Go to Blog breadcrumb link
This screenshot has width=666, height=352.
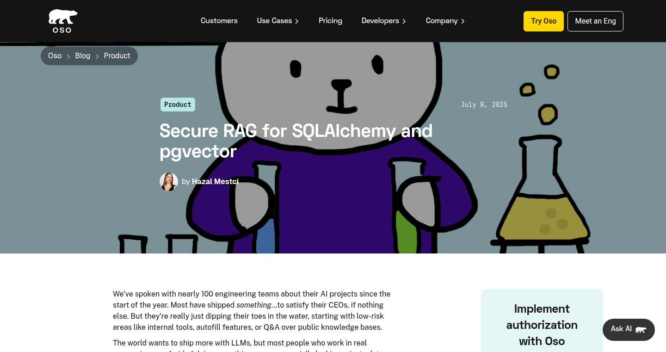point(83,56)
